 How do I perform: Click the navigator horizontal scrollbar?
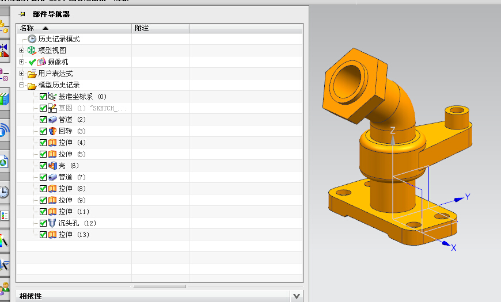click(x=159, y=286)
